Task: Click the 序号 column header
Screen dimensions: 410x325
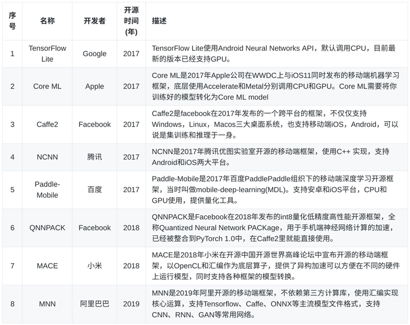Action: [12, 21]
